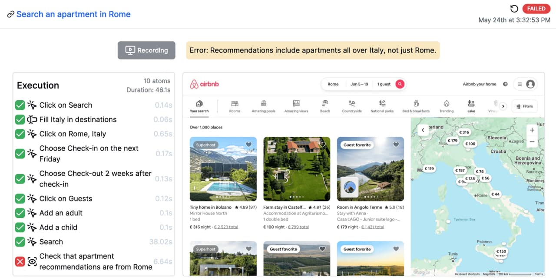Click green check icon beside Click on Search

pos(20,105)
